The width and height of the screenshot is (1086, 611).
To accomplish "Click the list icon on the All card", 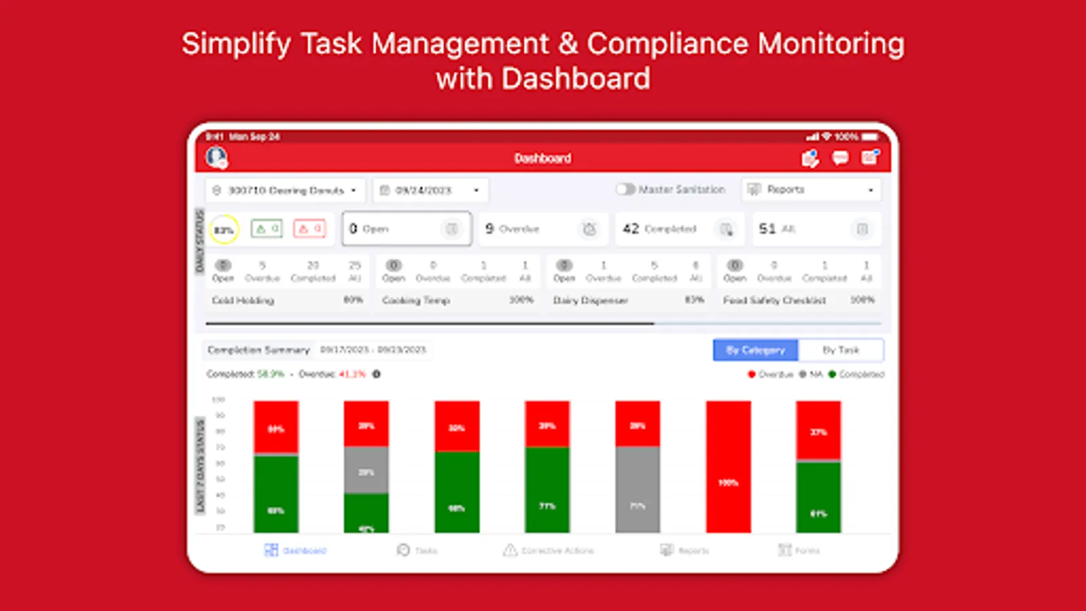I will point(862,229).
